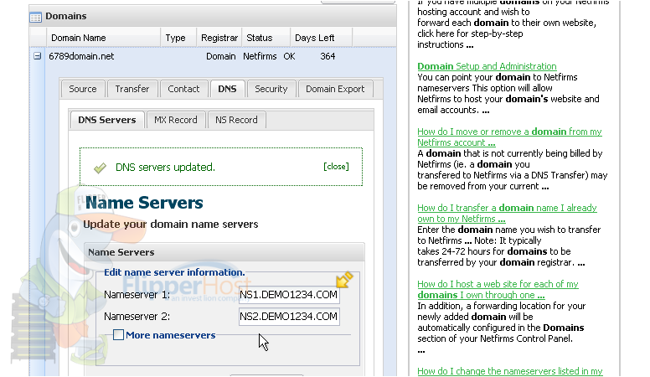Sort by Type column header
650x377 pixels.
pyautogui.click(x=178, y=38)
